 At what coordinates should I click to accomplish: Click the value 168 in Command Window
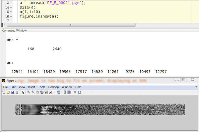[x=31, y=49]
